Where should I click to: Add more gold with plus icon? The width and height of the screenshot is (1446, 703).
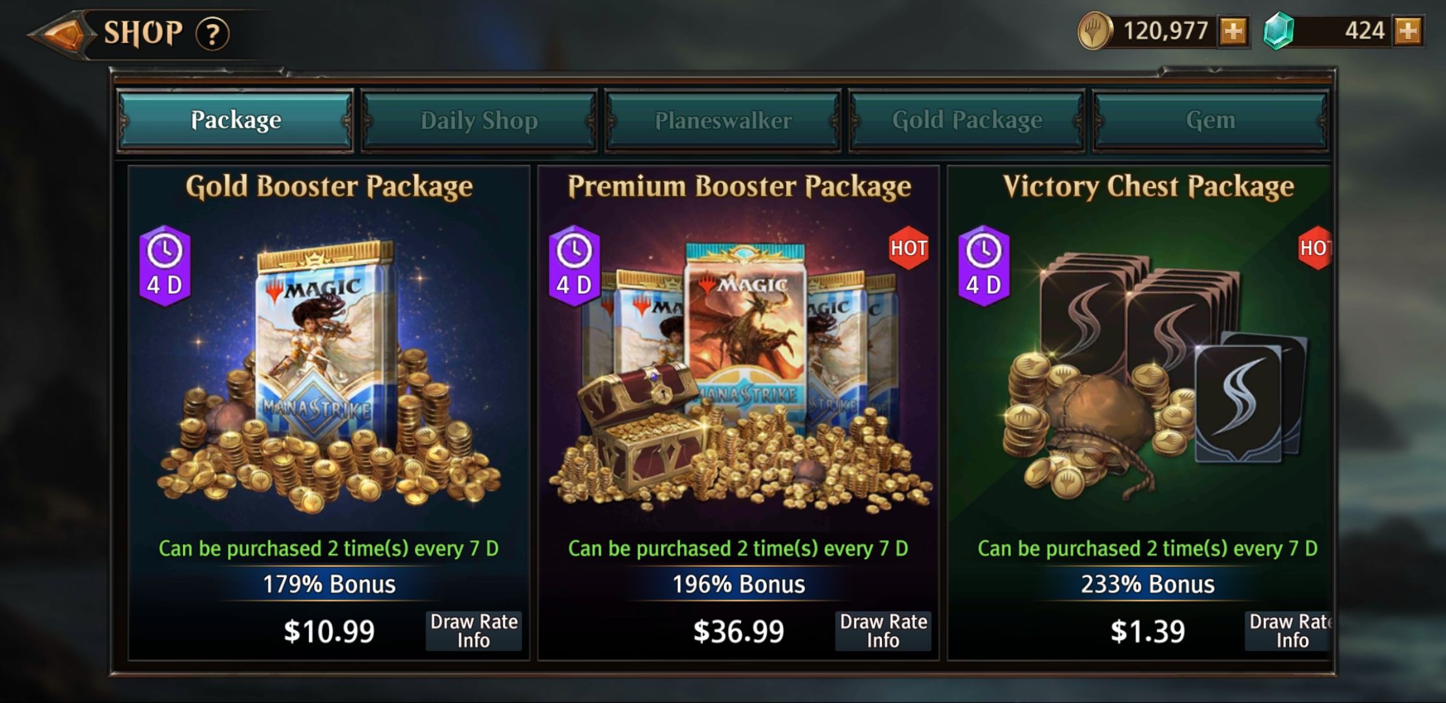click(x=1233, y=31)
